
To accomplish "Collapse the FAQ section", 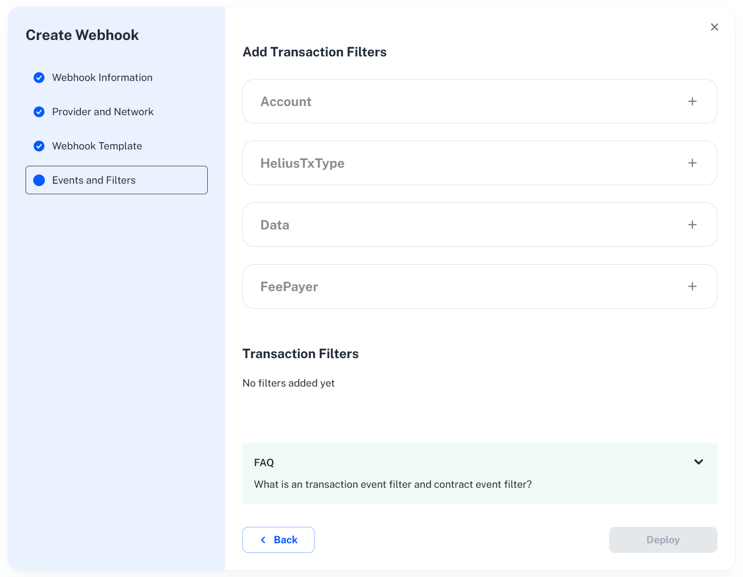I will [698, 462].
